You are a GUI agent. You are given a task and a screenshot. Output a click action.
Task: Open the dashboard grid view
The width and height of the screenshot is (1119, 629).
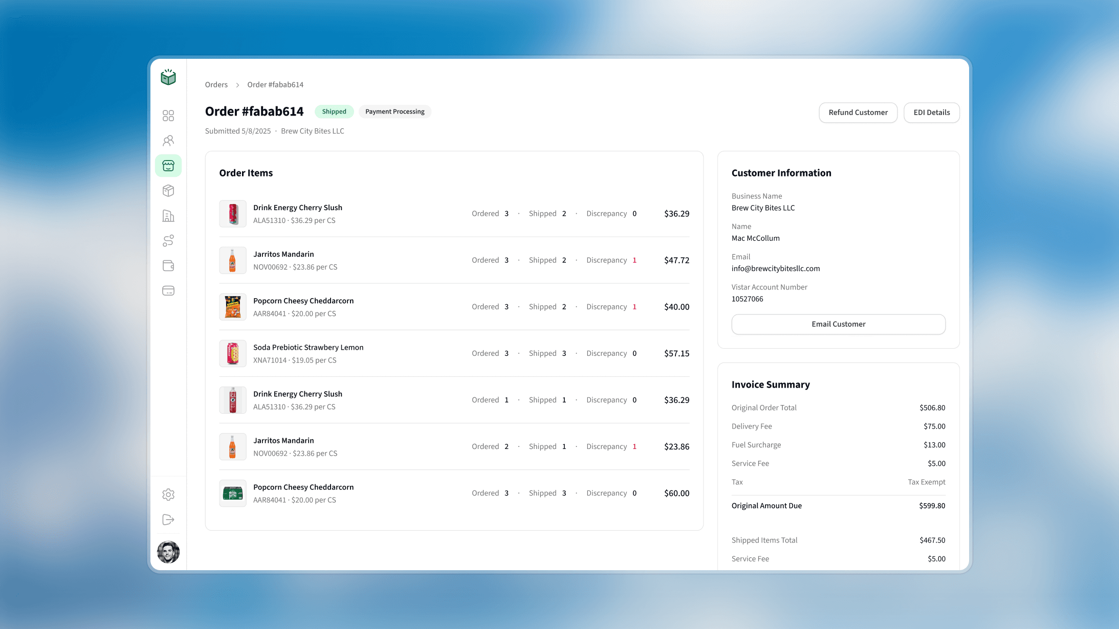[x=168, y=116]
